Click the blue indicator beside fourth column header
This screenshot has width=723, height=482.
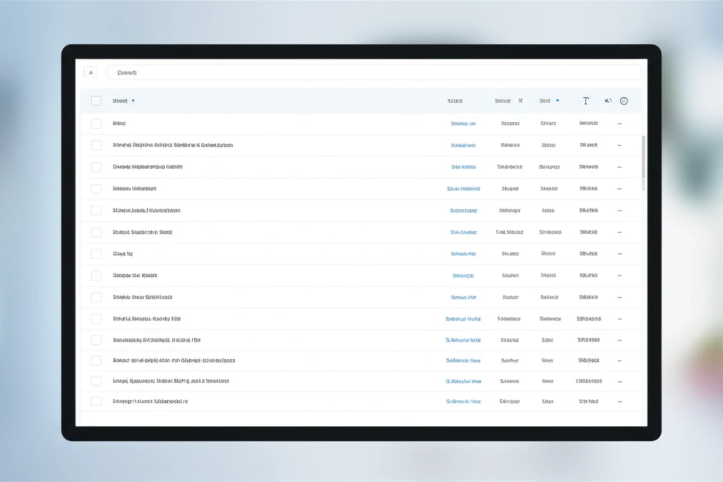tap(558, 101)
